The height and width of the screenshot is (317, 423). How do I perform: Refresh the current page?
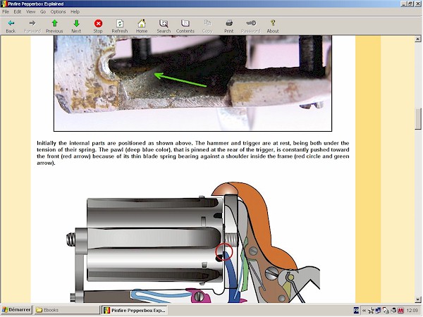click(x=120, y=26)
